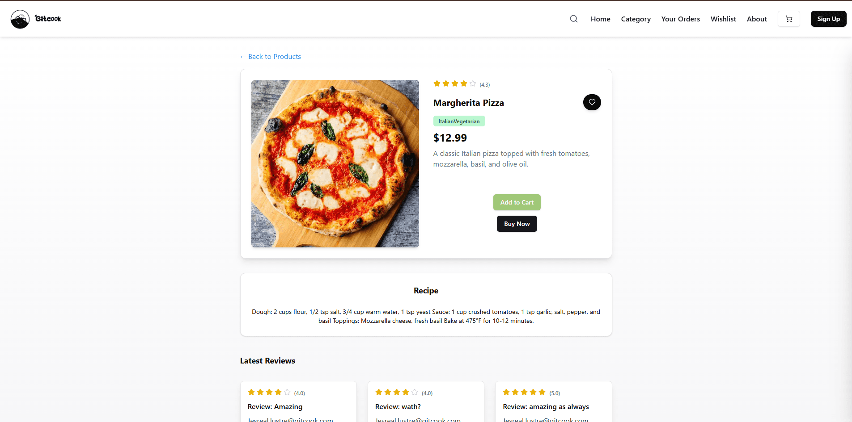Open the shopping cart icon

pyautogui.click(x=789, y=19)
